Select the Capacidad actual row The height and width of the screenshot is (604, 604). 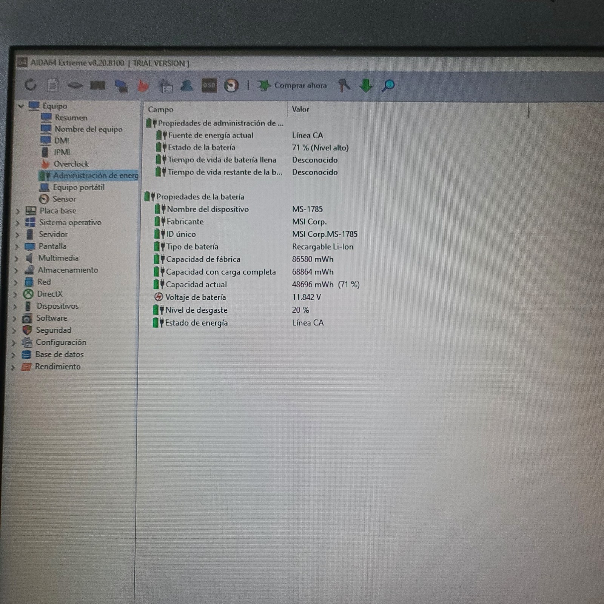coord(257,285)
